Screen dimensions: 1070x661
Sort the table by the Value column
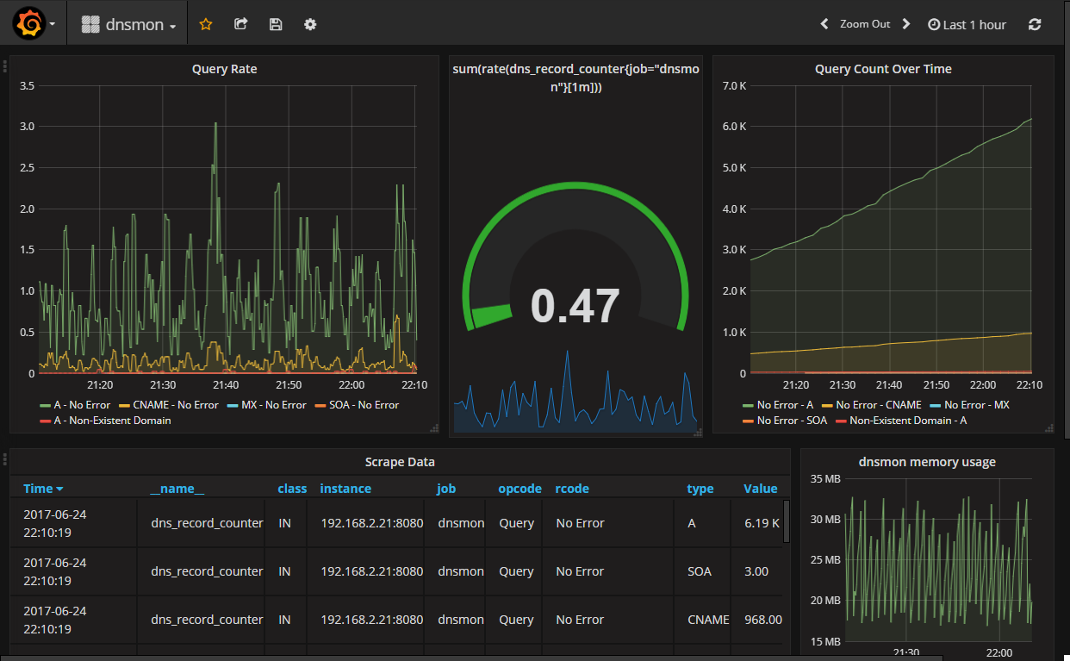pos(761,489)
